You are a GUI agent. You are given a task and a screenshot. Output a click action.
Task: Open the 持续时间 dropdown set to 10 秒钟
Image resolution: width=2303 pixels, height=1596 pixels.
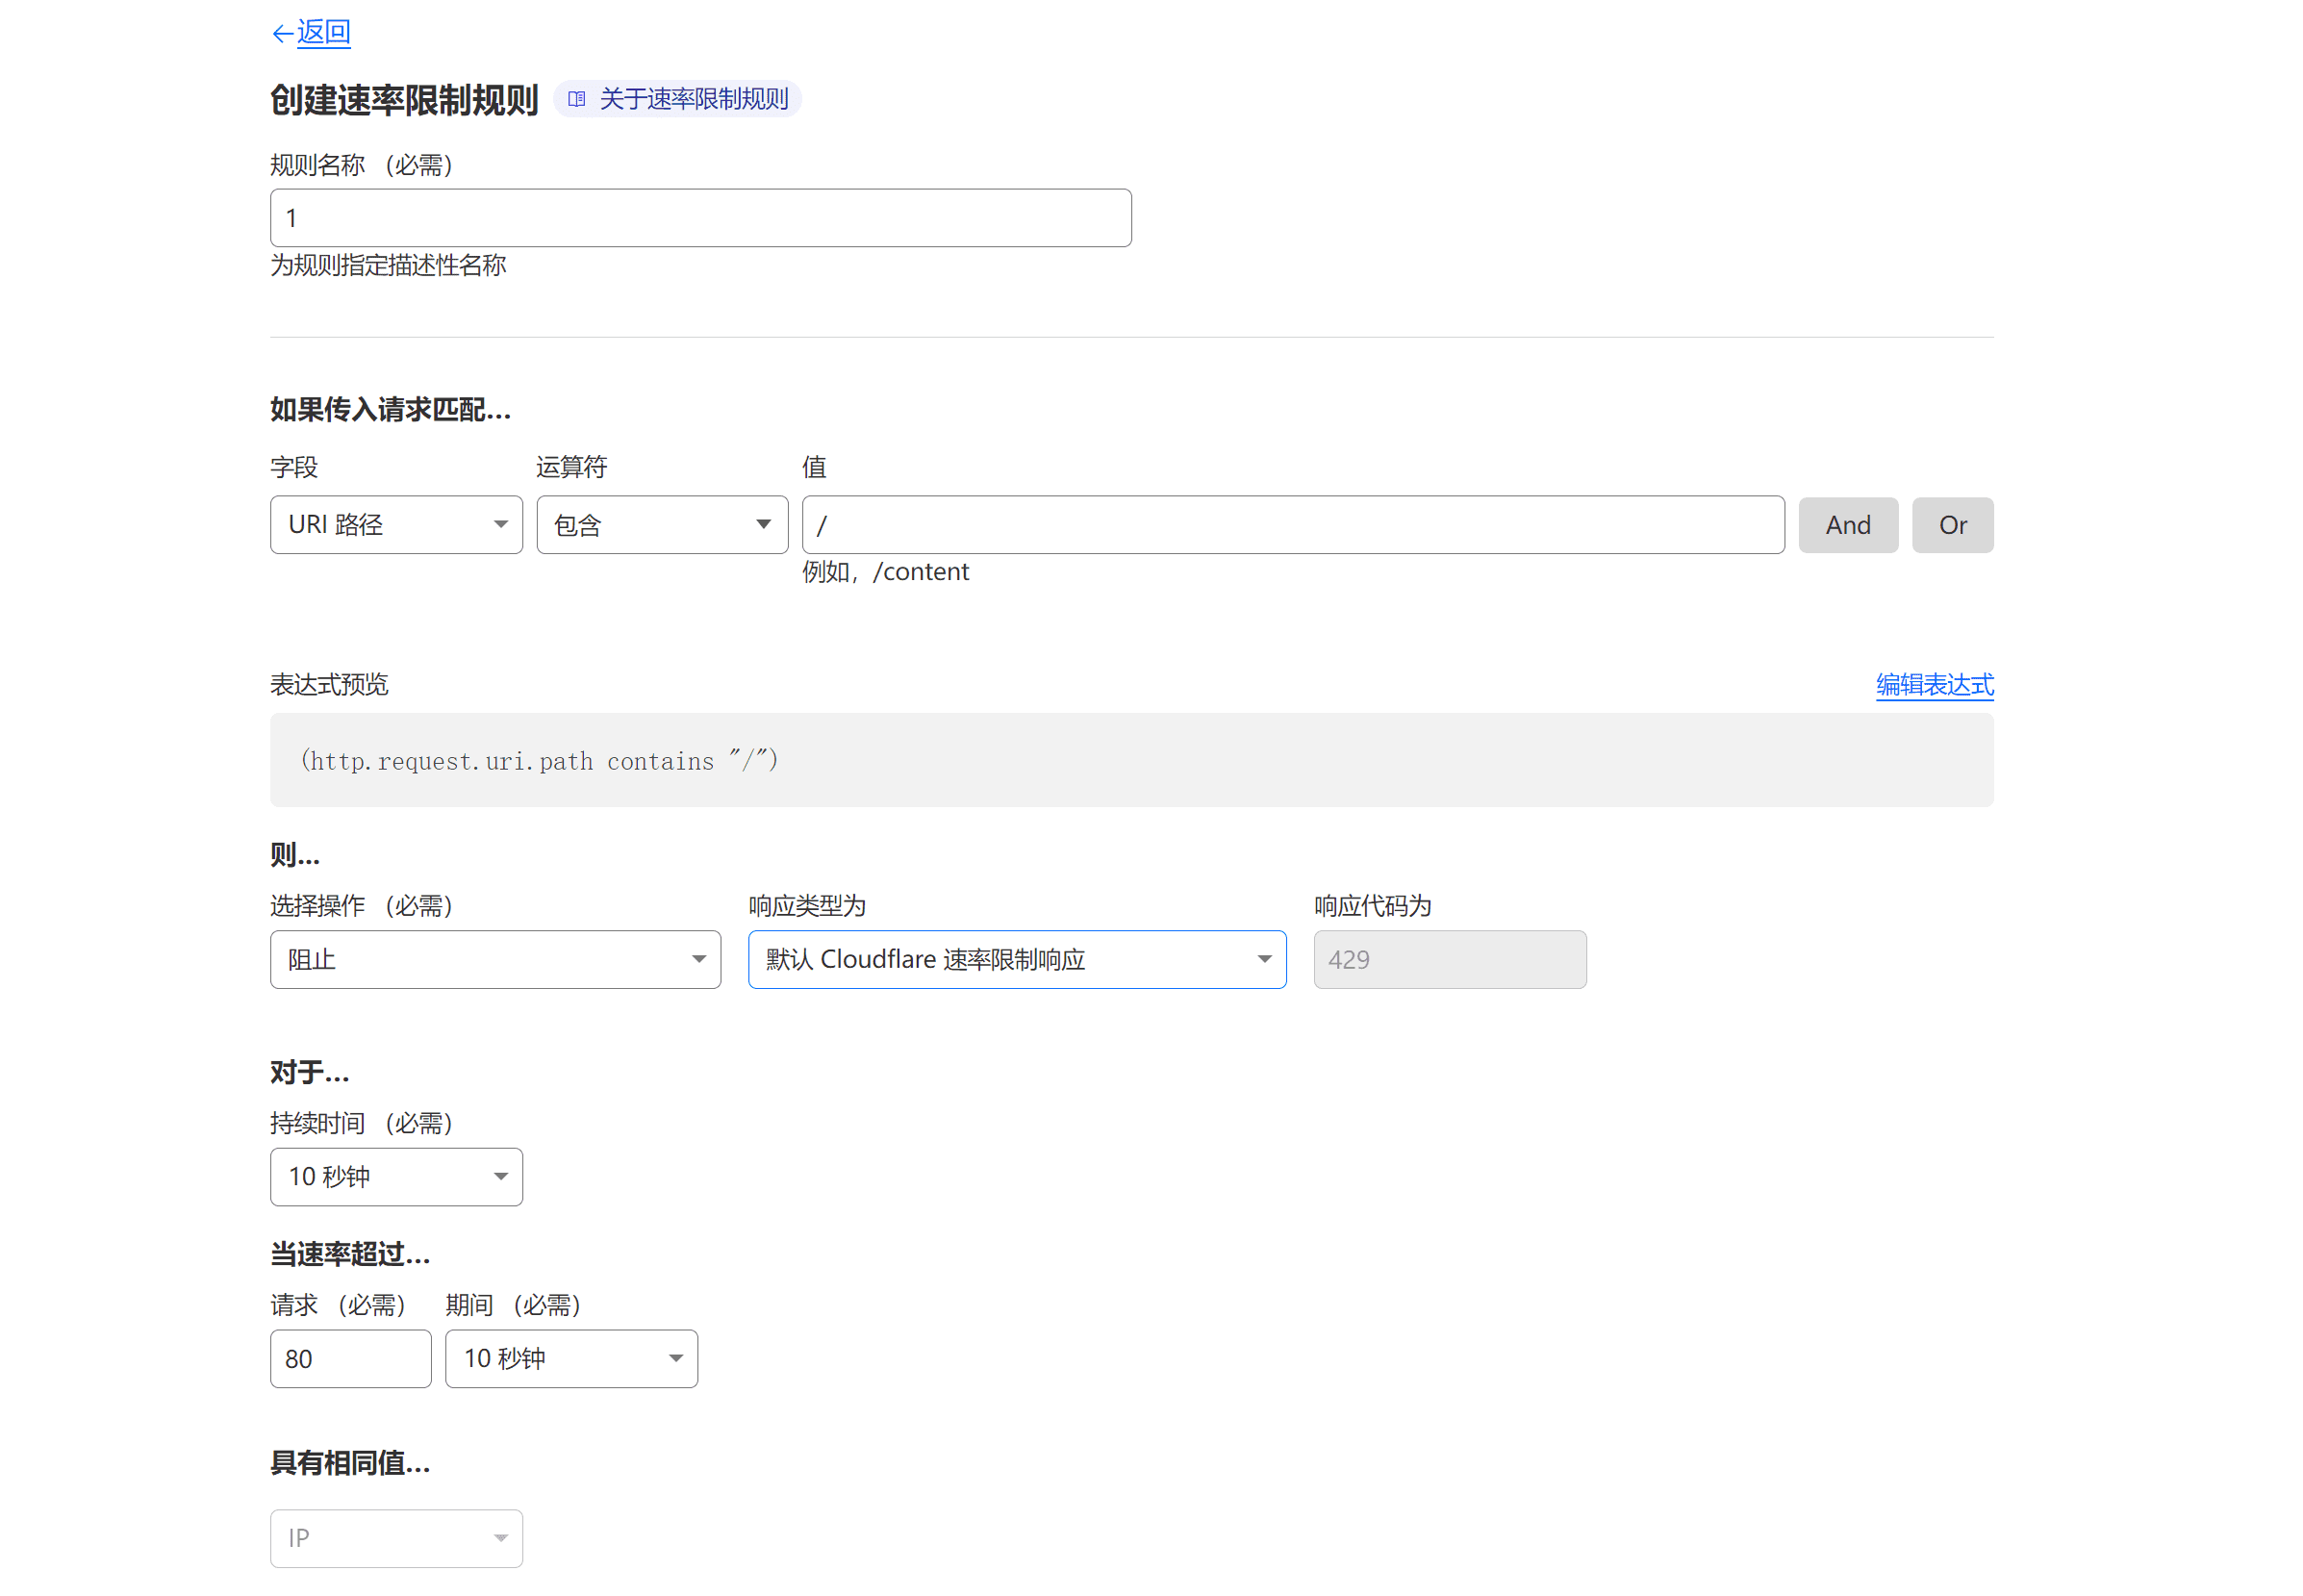click(395, 1177)
